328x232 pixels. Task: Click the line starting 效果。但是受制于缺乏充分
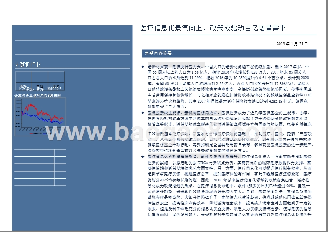[230, 209]
